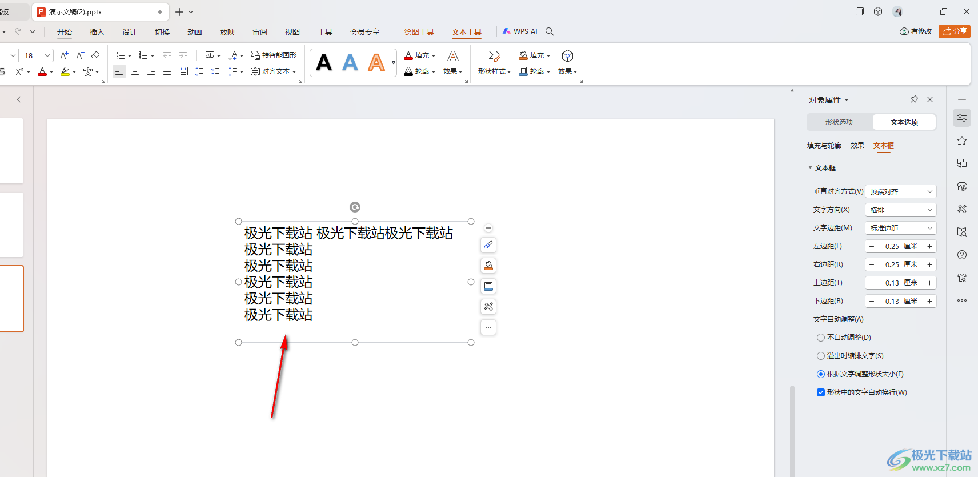Open shape fill dropdown
The image size is (978, 477).
coord(535,55)
